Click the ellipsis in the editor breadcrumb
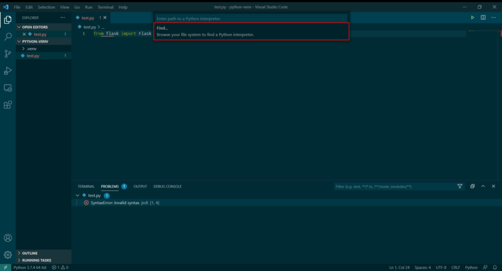This screenshot has height=271, width=502. (103, 27)
